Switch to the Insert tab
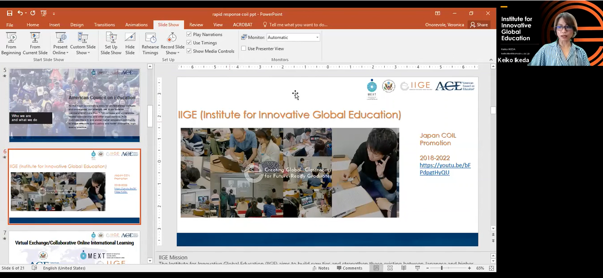 coord(54,25)
